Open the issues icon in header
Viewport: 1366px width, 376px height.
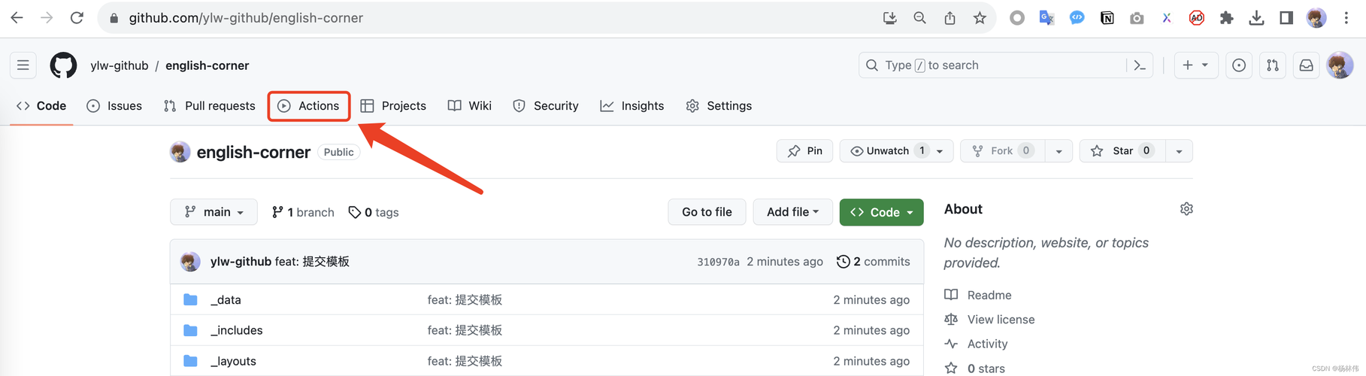1239,65
